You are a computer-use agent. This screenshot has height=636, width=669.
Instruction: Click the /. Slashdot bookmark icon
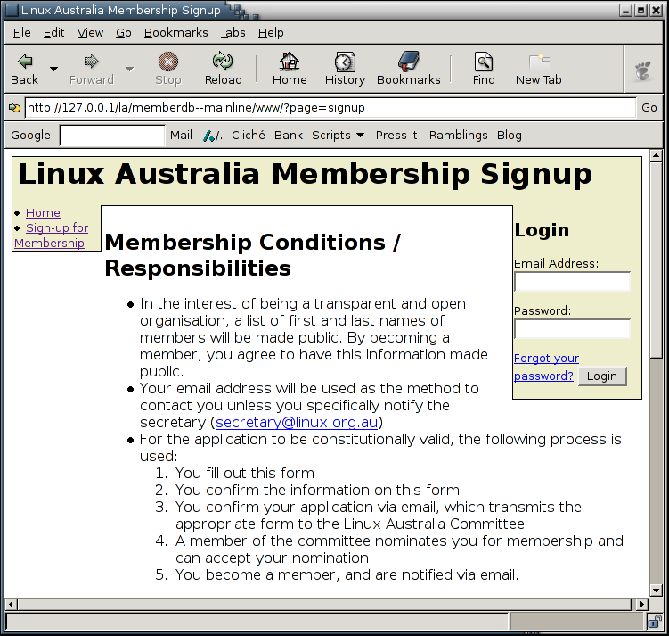[213, 136]
